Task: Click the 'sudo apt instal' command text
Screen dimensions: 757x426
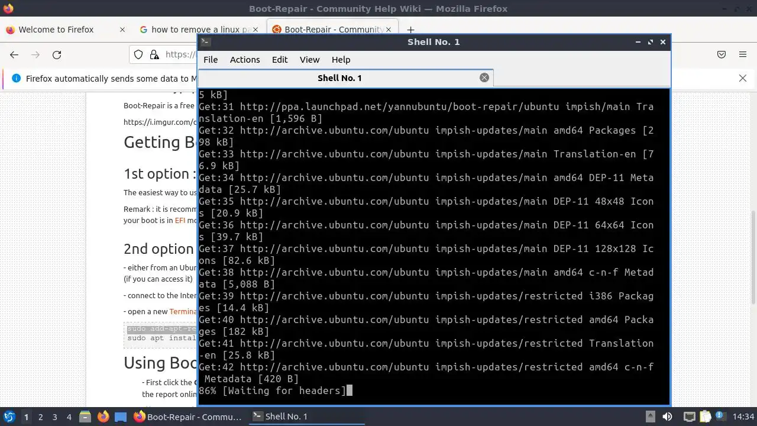Action: point(161,338)
